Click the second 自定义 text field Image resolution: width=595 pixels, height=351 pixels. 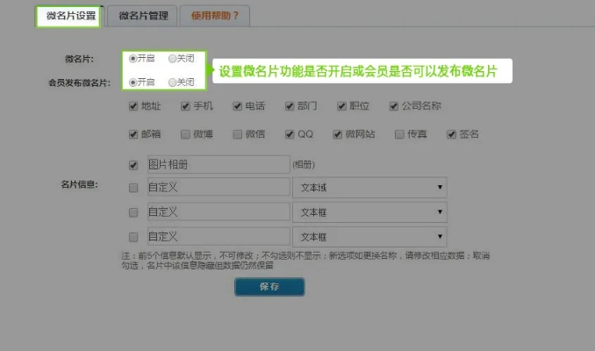click(x=219, y=211)
